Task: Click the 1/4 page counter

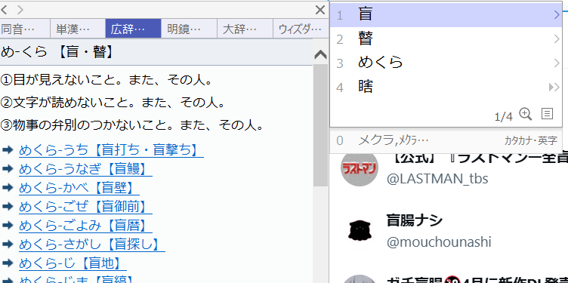Action: (x=504, y=116)
